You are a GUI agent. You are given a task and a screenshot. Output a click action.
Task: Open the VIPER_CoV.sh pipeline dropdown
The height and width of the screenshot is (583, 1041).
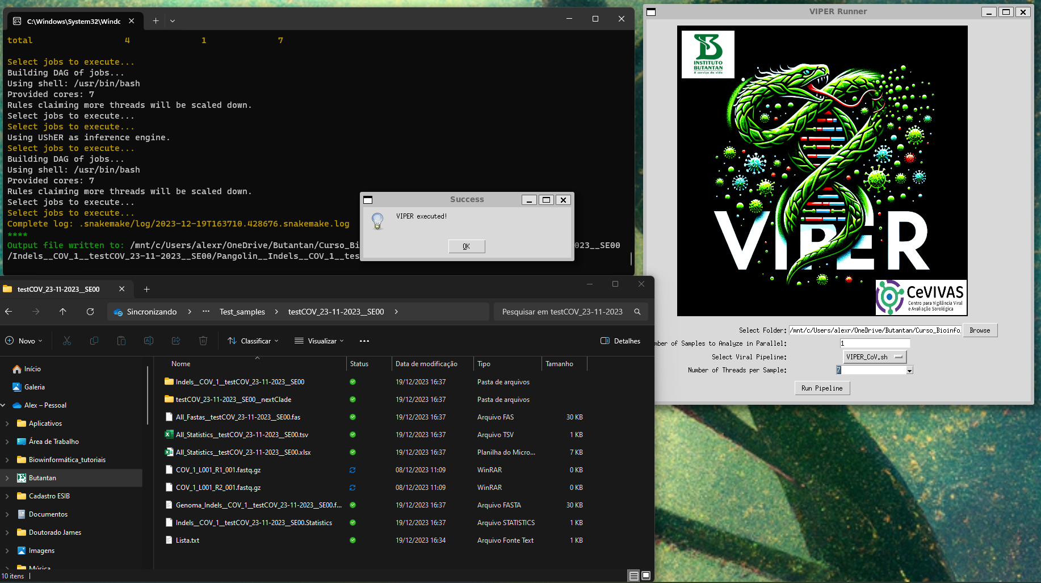[875, 357]
